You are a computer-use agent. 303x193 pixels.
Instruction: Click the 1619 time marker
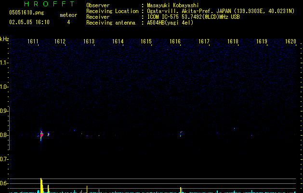pyautogui.click(x=262, y=41)
